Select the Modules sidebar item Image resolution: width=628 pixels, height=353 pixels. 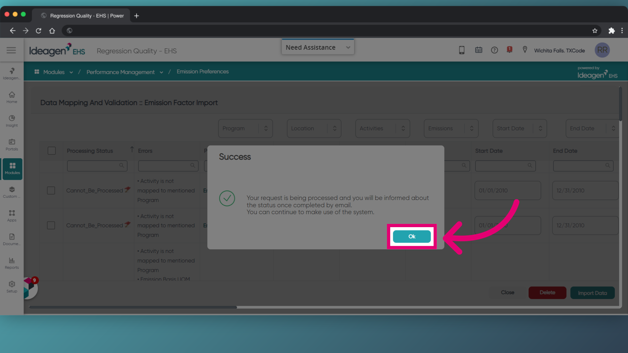coord(12,169)
